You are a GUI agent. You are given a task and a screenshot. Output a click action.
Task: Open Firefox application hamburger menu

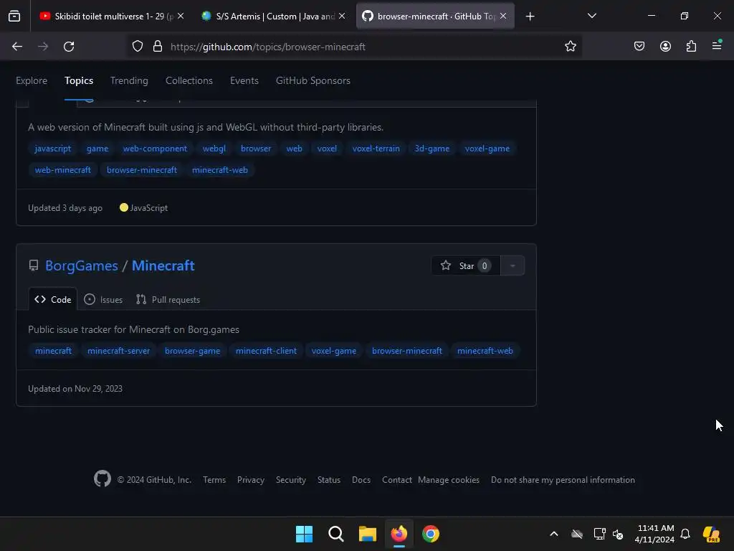(717, 45)
